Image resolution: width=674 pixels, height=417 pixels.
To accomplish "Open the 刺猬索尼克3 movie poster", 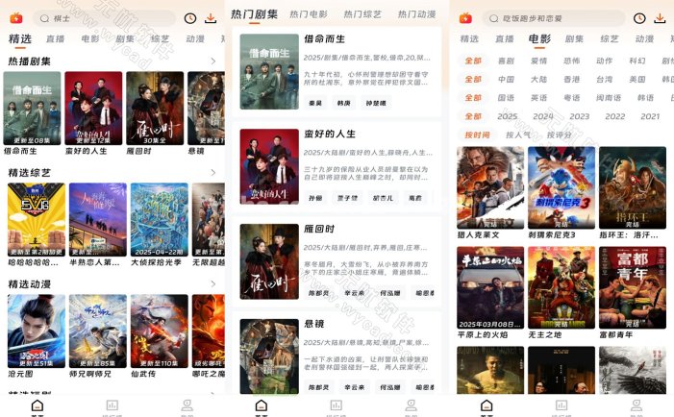I will pyautogui.click(x=562, y=187).
